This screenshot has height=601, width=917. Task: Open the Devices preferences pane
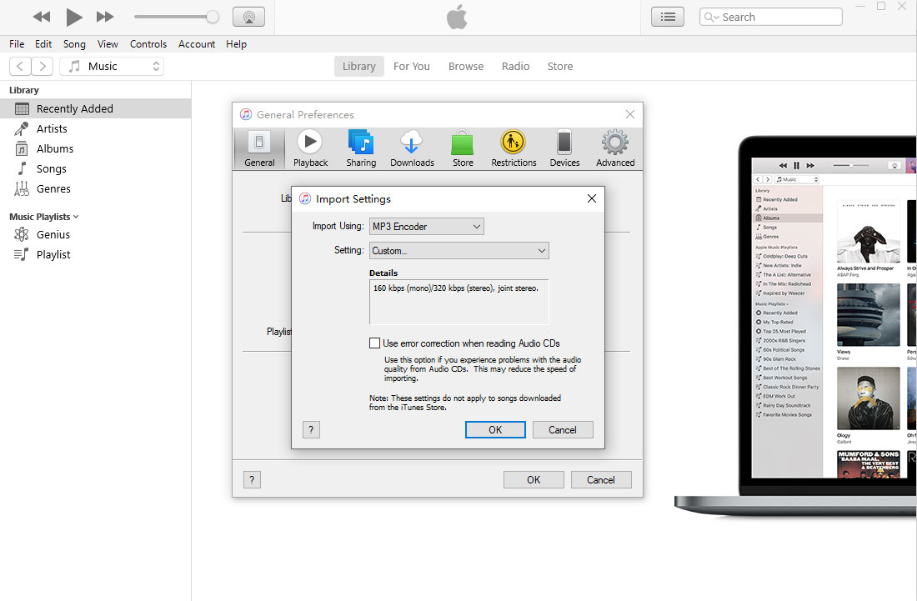(564, 149)
